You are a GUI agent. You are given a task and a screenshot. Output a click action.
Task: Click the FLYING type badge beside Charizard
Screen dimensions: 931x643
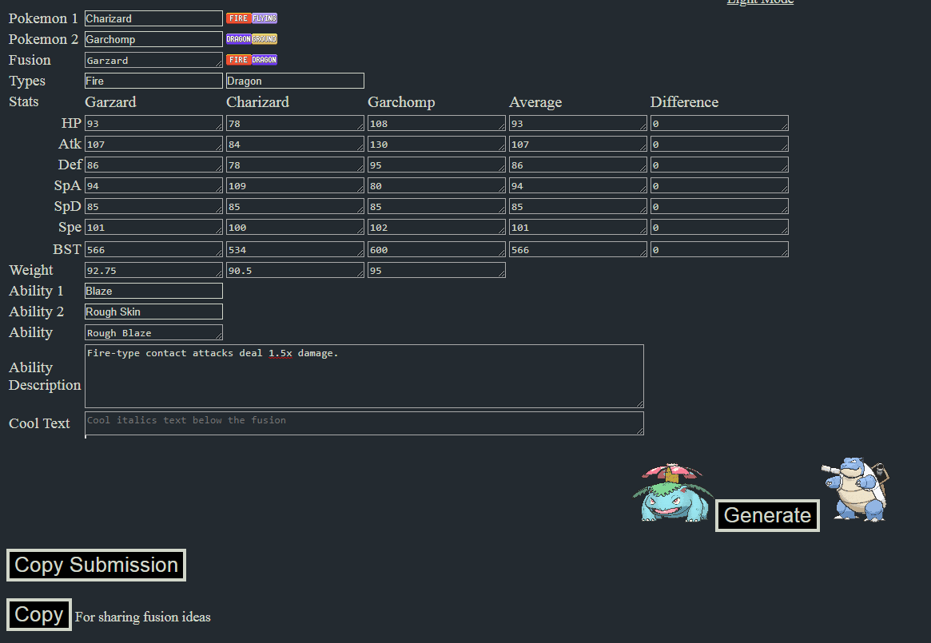point(265,18)
